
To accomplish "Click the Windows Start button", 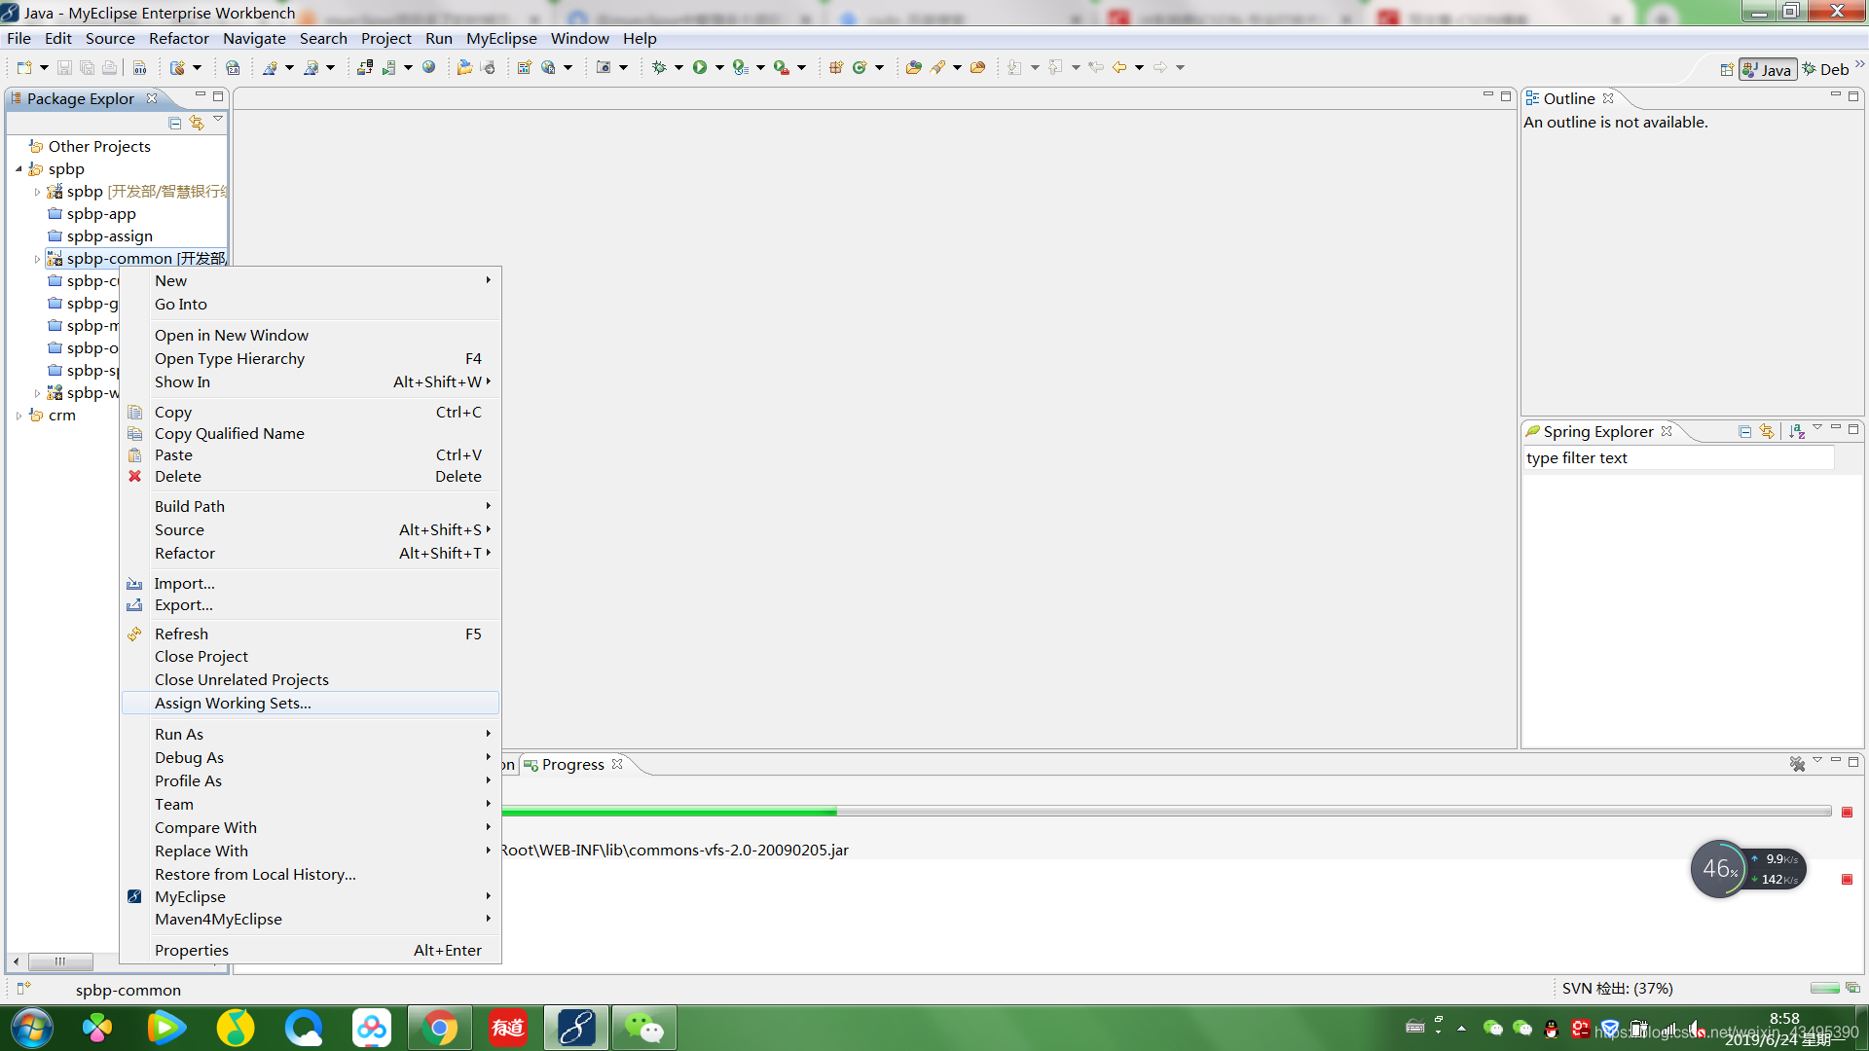I will tap(31, 1028).
